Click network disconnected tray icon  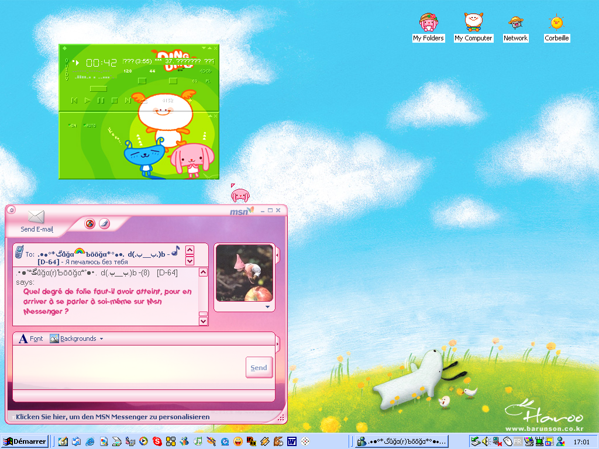click(497, 442)
